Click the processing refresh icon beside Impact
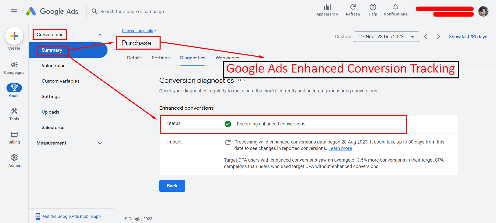This screenshot has width=496, height=223. pyautogui.click(x=228, y=142)
